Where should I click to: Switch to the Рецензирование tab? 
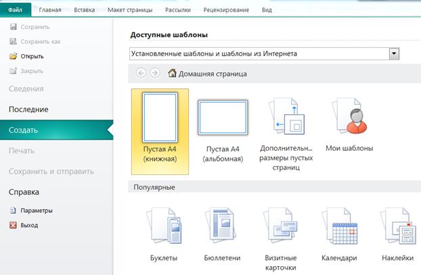[226, 10]
